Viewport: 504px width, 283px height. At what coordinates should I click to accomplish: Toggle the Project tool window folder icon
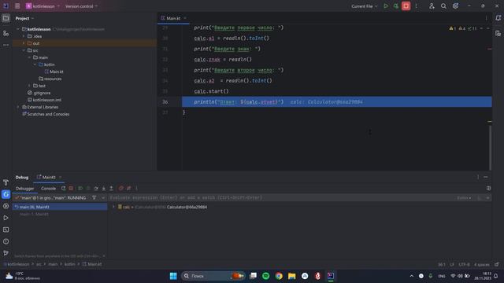[6, 18]
